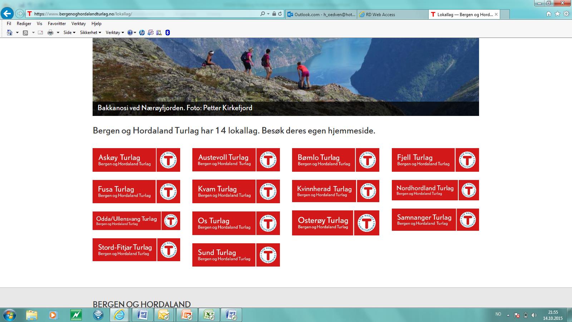Click browser Home icon at top right
This screenshot has width=572, height=322.
549,14
